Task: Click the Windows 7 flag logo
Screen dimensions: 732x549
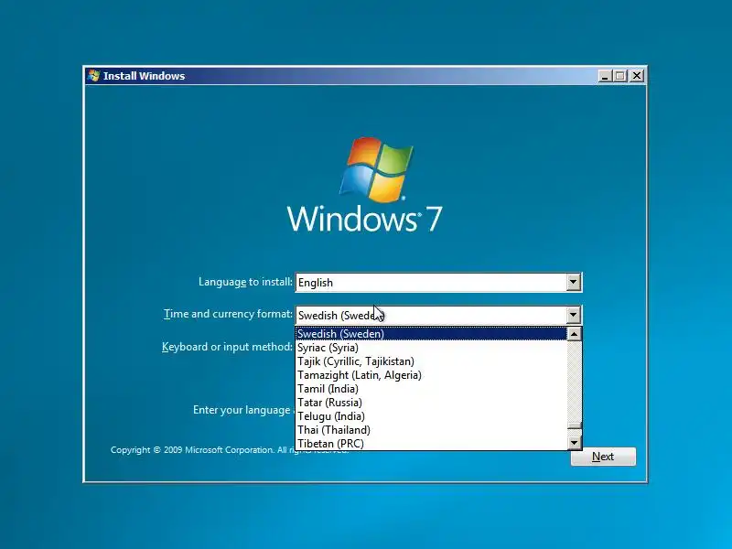Action: pos(376,169)
